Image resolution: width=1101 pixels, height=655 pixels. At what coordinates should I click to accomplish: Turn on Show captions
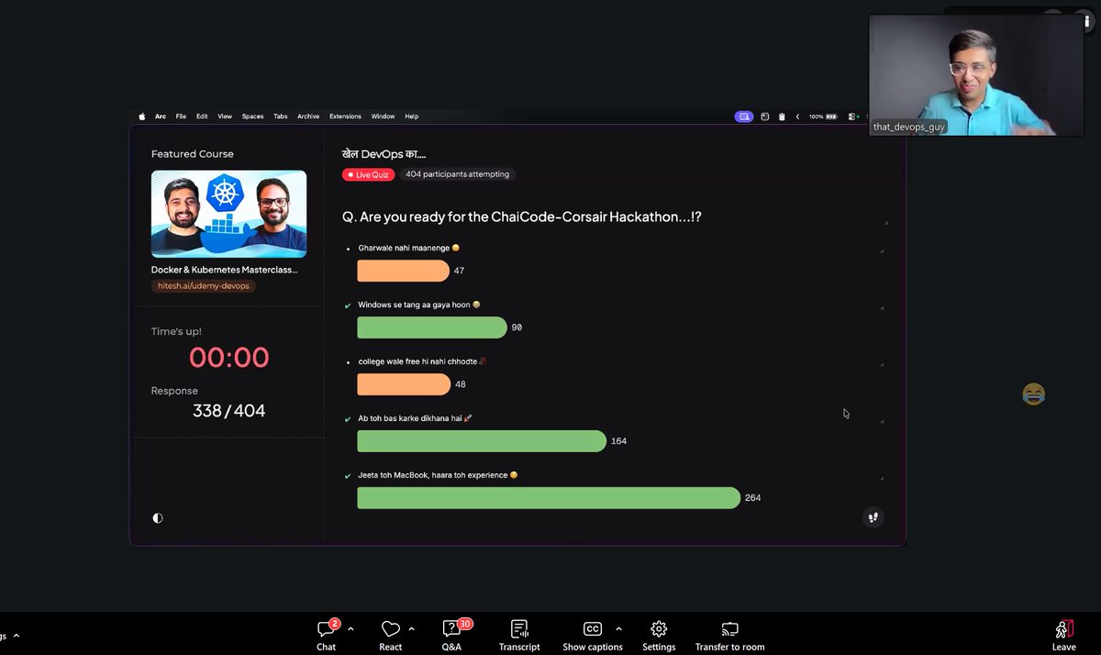(x=593, y=635)
